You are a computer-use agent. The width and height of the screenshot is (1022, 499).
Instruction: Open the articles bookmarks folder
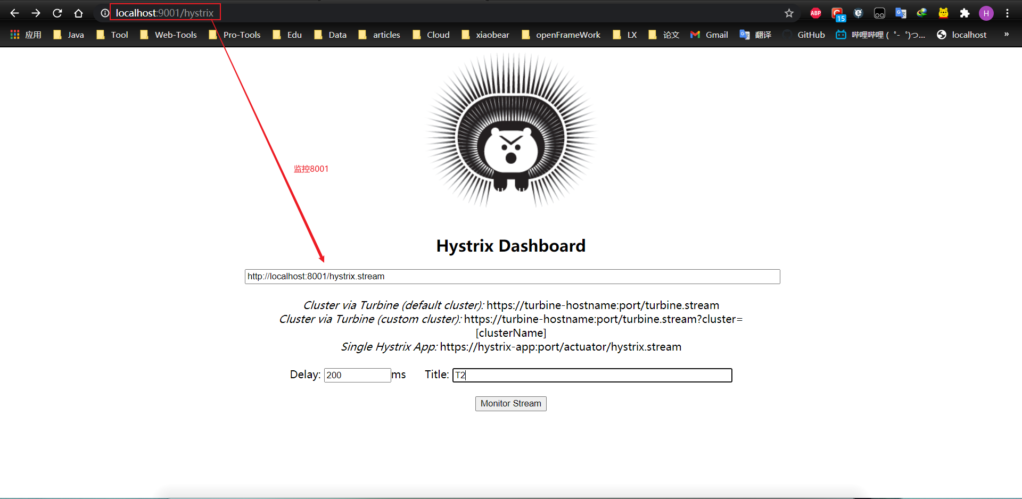(x=379, y=35)
